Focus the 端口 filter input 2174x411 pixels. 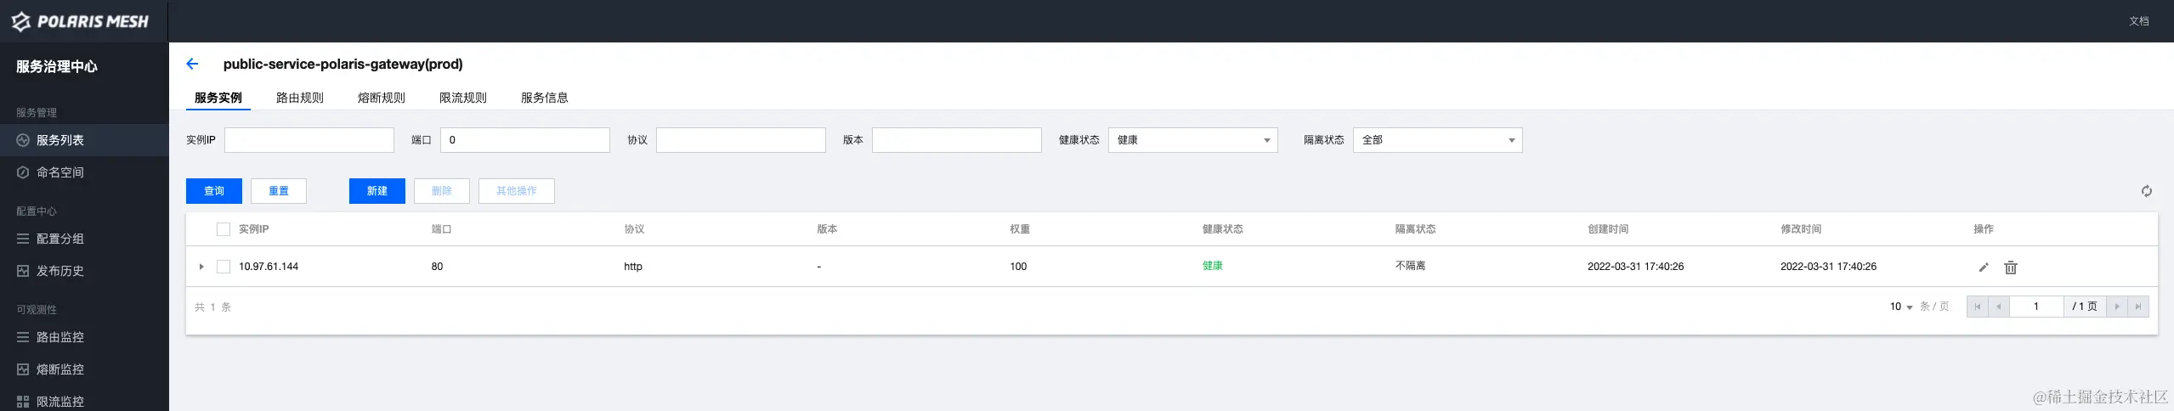click(x=525, y=140)
